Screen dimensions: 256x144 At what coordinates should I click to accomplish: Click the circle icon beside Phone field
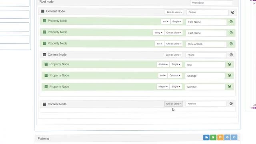click(231, 55)
